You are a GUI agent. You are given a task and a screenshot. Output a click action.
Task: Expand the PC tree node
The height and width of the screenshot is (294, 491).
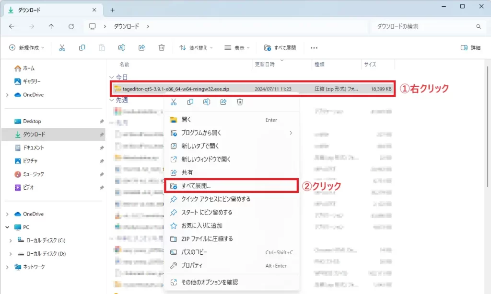7,227
